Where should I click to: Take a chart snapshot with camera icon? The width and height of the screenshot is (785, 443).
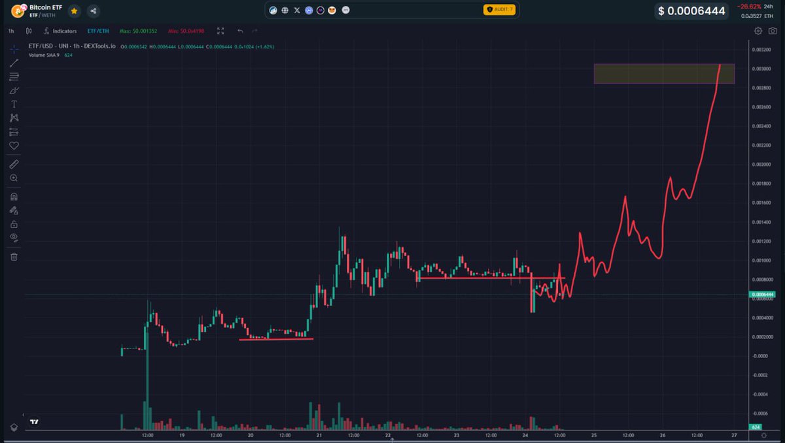[x=773, y=31]
